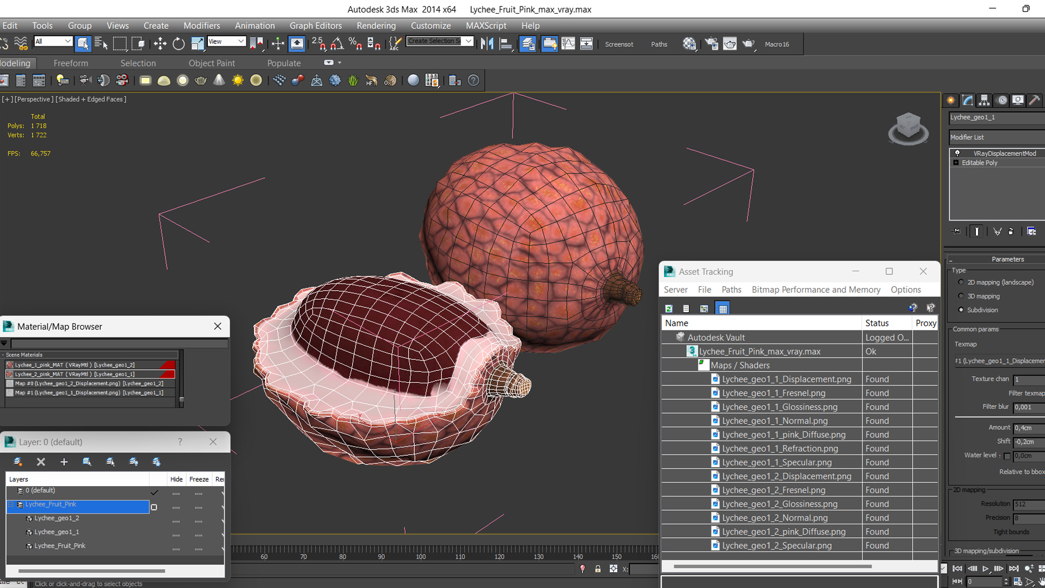This screenshot has height=588, width=1045.
Task: Create a teapot primitive from the ribbon
Action: click(x=200, y=81)
